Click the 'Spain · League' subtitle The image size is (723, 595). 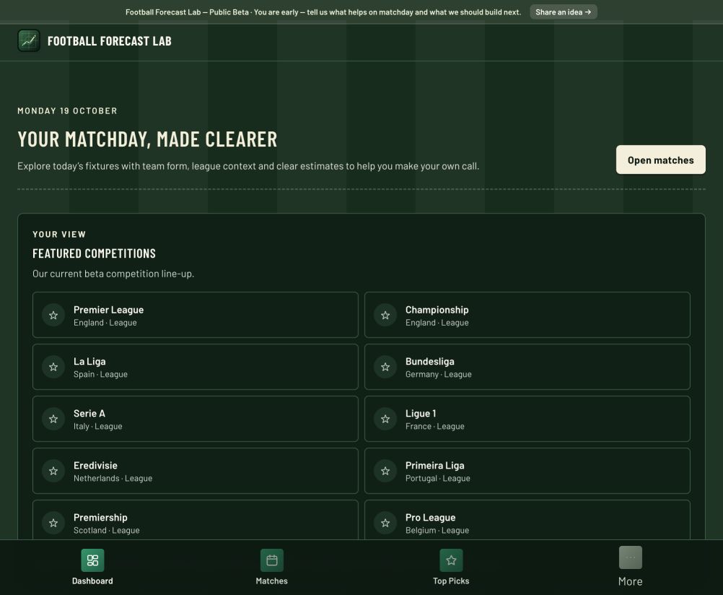coord(100,374)
